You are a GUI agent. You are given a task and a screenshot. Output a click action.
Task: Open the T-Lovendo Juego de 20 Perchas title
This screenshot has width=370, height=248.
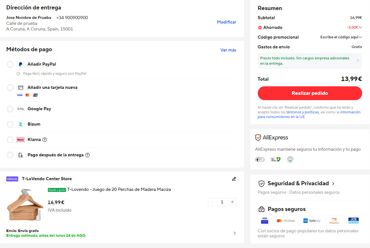pos(119,190)
